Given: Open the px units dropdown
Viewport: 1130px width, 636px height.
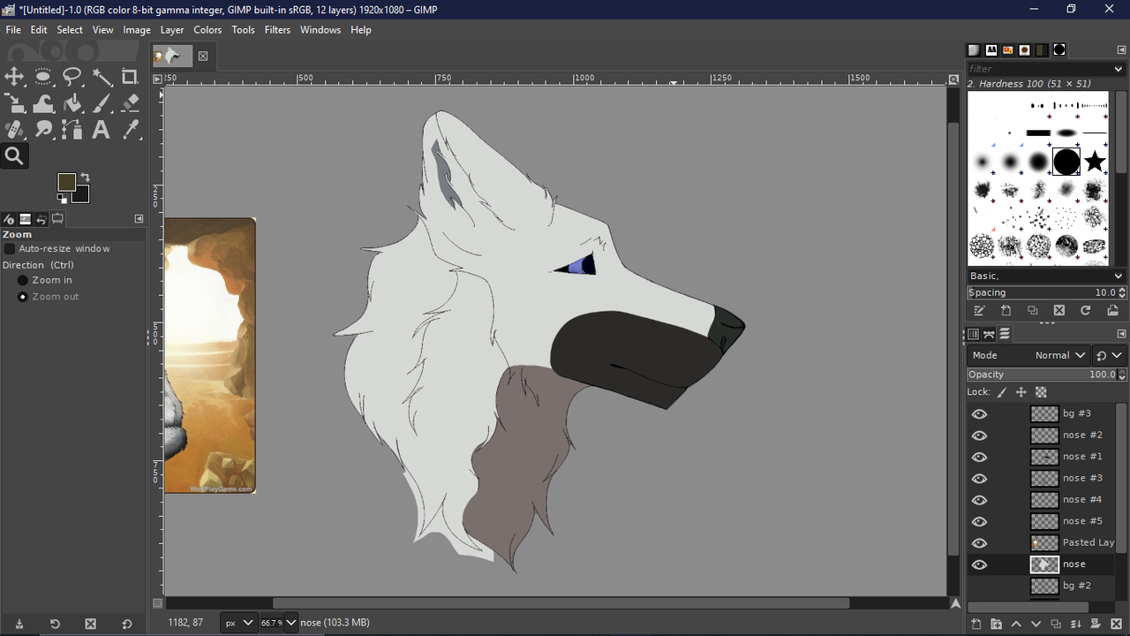Looking at the screenshot, I should point(238,623).
